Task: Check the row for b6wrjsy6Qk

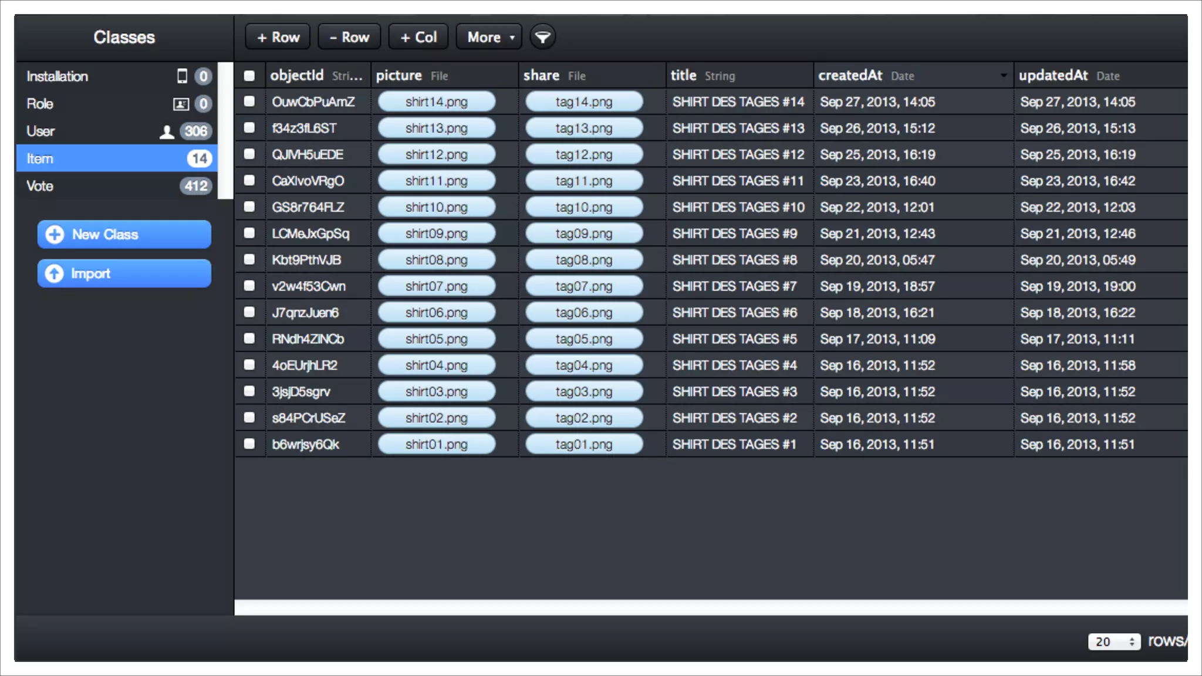Action: coord(249,444)
